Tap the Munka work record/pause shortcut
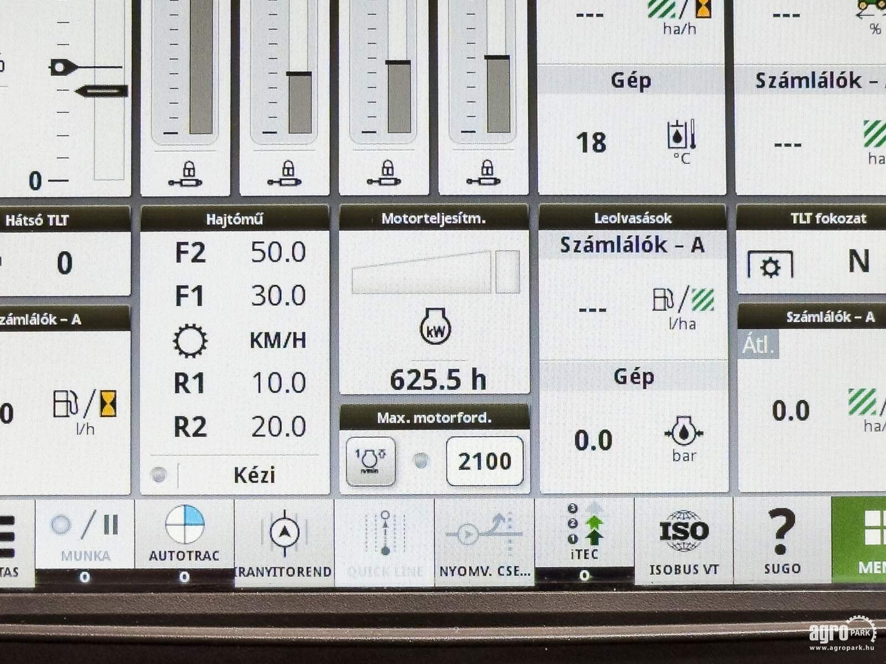The width and height of the screenshot is (886, 664). tap(85, 535)
